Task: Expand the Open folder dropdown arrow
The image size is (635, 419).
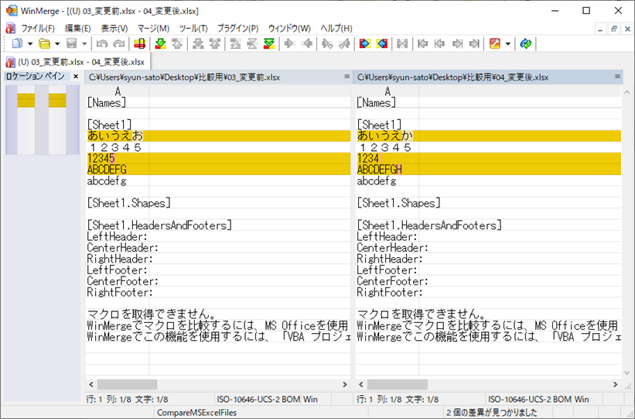Action: tap(56, 43)
